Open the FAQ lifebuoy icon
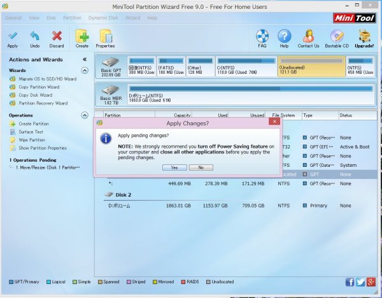 [262, 36]
